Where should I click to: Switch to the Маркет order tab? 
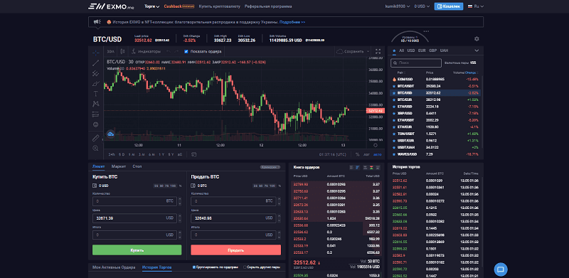click(x=119, y=166)
